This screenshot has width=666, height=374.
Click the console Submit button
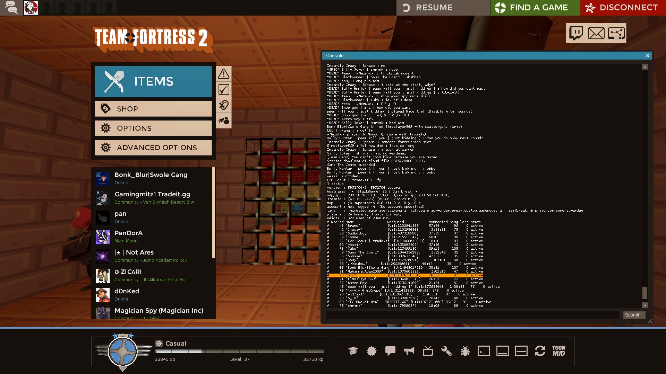tap(634, 315)
